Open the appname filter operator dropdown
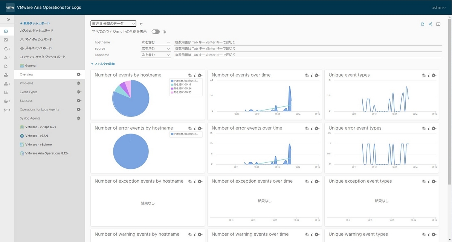 click(x=156, y=55)
